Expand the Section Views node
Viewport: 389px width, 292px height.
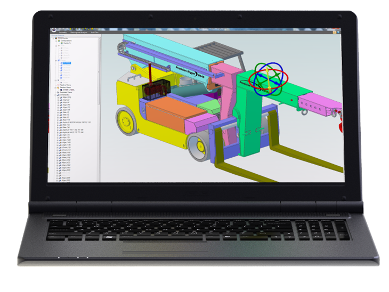point(56,87)
